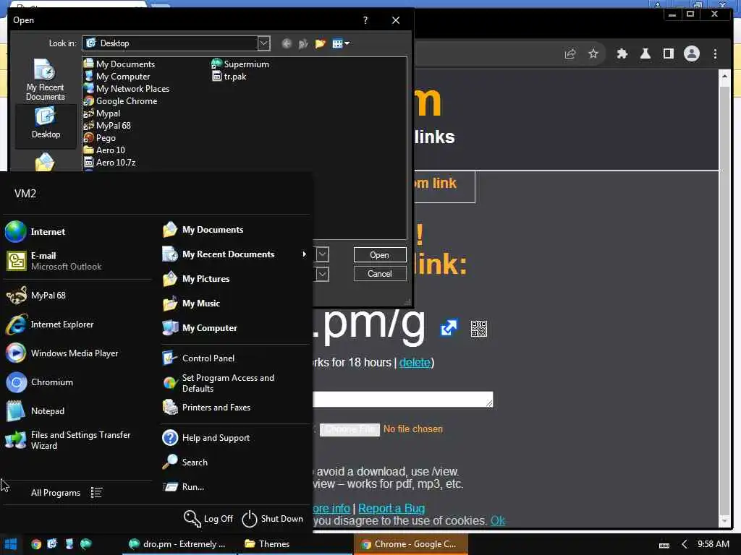Click Report a Bug link
741x555 pixels.
[391, 508]
